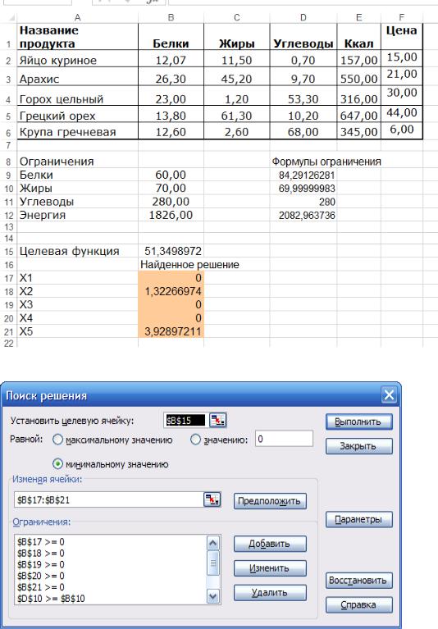Viewport: 438px width, 629px height.
Task: Select column E header
Action: [x=358, y=17]
